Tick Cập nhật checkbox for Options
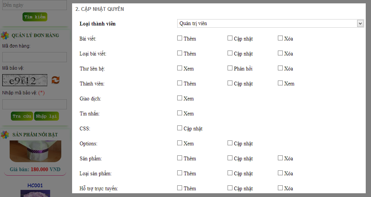Screen dimensions: 371x197 pyautogui.click(x=230, y=143)
